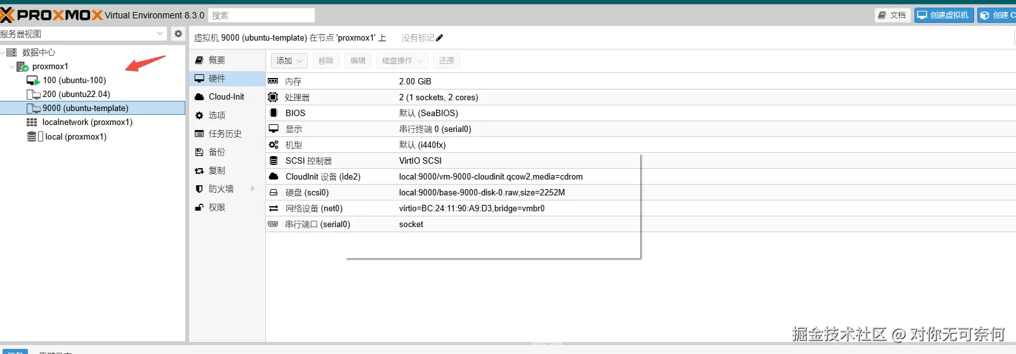Select the proxmox1 node
Image resolution: width=1016 pixels, height=354 pixels.
50,67
